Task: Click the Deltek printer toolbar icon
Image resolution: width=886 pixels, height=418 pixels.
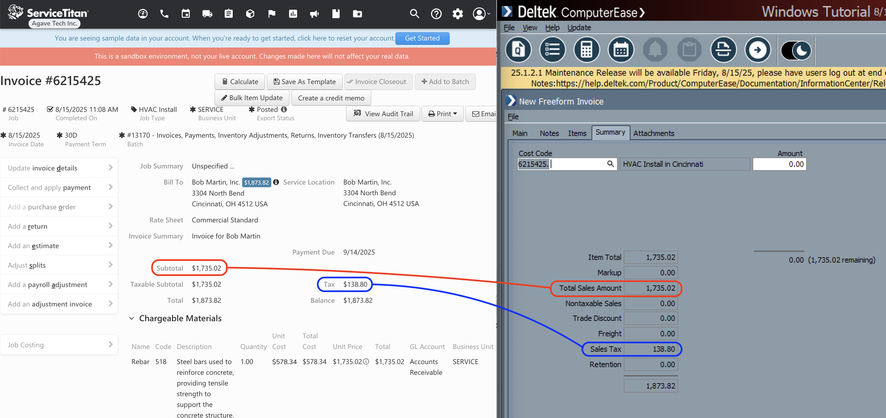Action: coord(723,50)
